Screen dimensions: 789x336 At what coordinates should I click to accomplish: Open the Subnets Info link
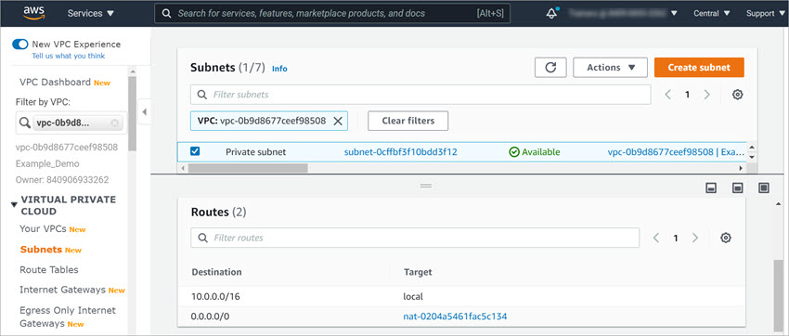click(x=279, y=69)
